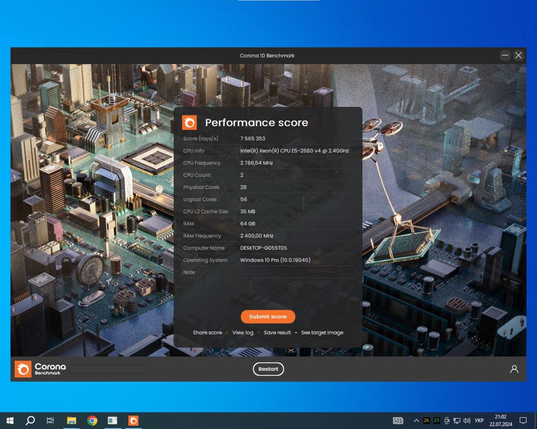Click the Performance score heading
537x429 pixels.
tap(257, 122)
